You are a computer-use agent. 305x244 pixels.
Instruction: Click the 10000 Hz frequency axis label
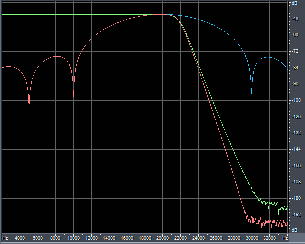pos(73,238)
